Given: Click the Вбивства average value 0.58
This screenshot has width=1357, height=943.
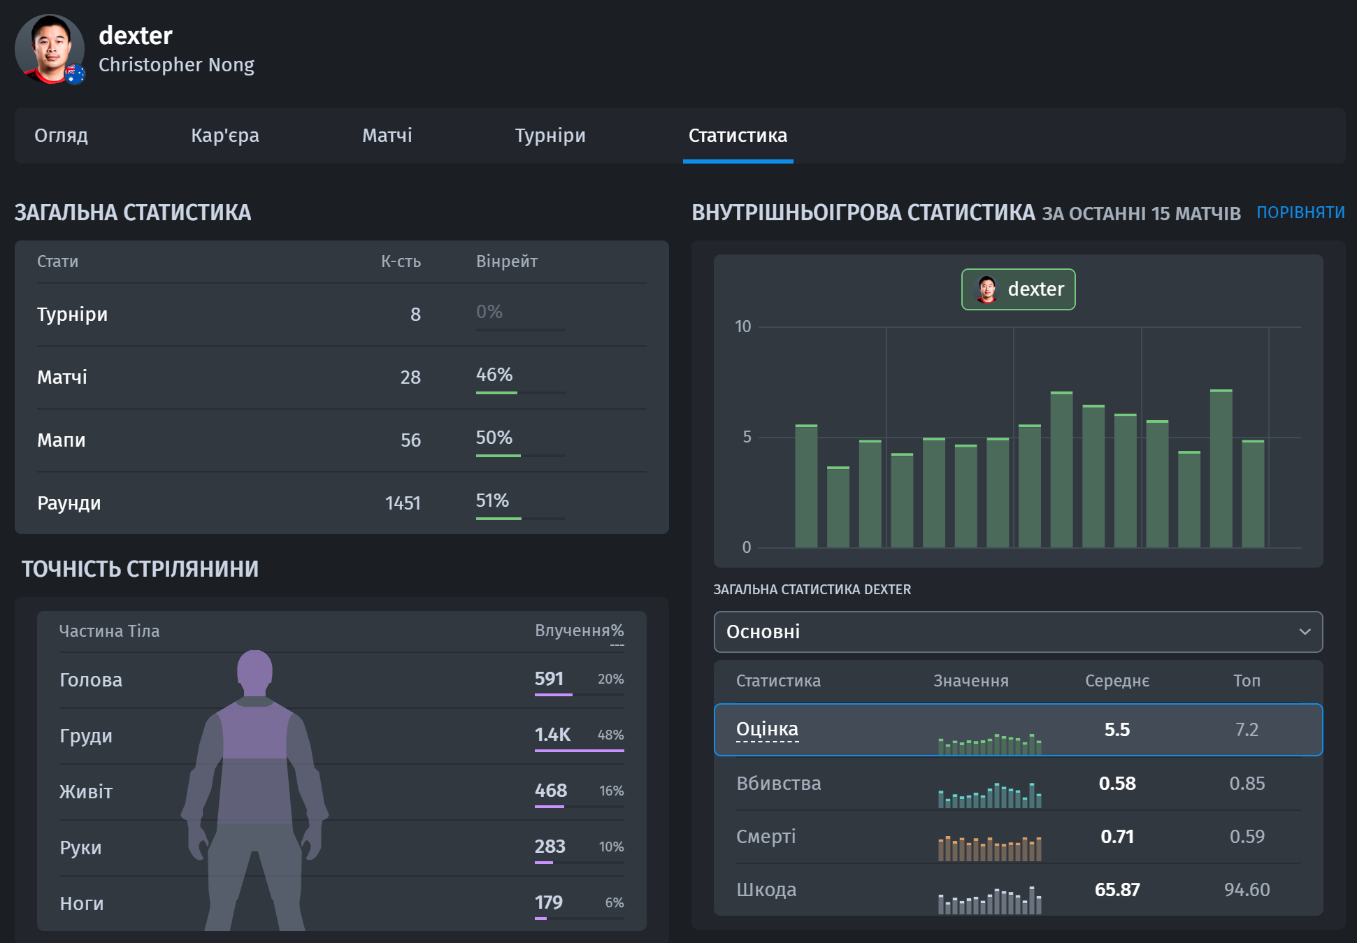Looking at the screenshot, I should pyautogui.click(x=1117, y=784).
